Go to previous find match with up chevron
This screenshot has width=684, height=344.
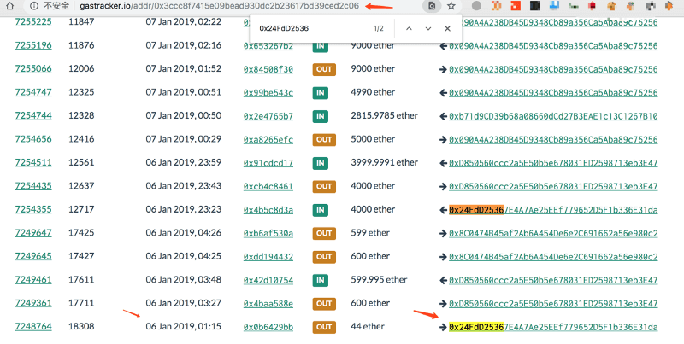(409, 28)
